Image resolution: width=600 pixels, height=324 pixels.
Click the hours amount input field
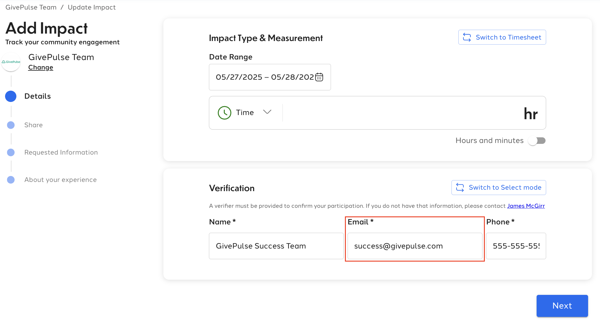point(402,113)
